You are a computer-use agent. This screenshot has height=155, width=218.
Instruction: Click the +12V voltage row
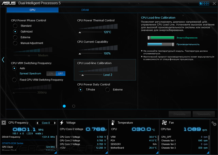coord(83,148)
